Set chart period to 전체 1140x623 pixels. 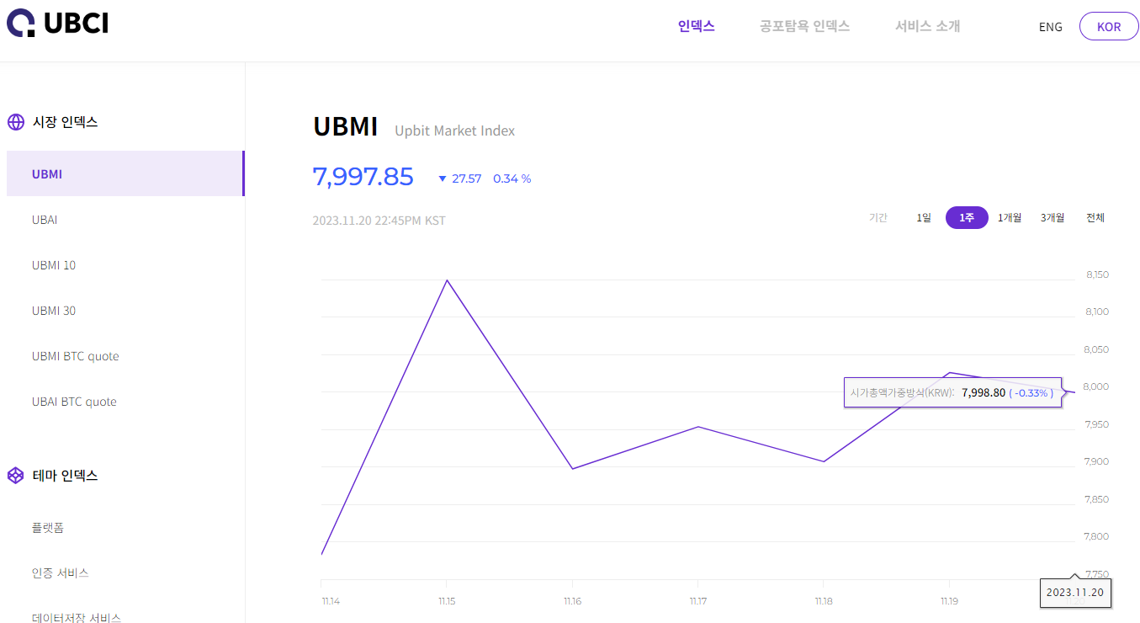pos(1095,218)
